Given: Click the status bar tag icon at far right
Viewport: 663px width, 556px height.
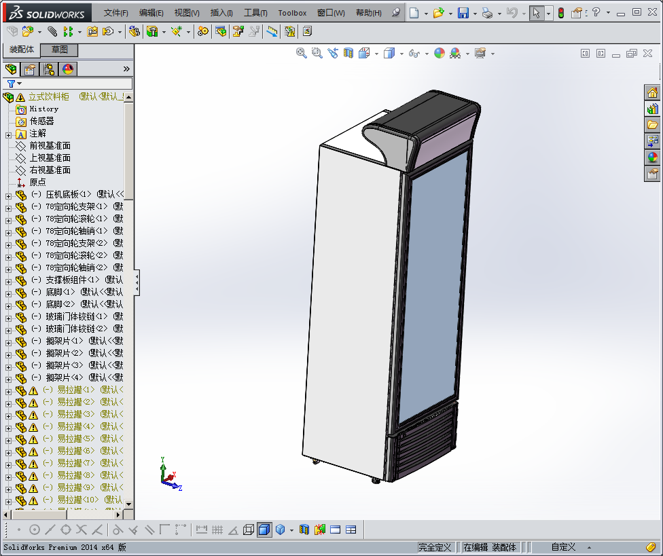Looking at the screenshot, I should point(651,547).
